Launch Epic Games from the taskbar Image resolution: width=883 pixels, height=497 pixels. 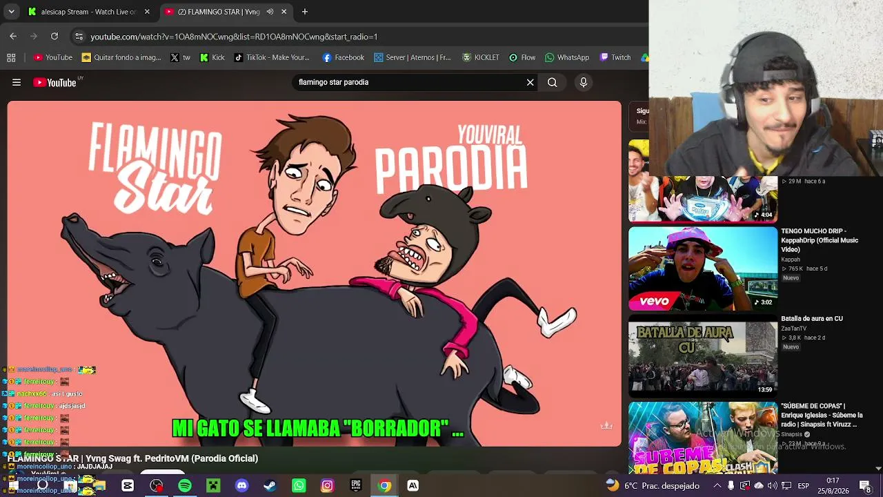(356, 486)
